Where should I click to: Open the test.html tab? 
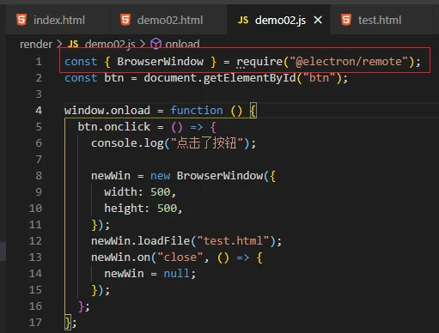(x=379, y=20)
